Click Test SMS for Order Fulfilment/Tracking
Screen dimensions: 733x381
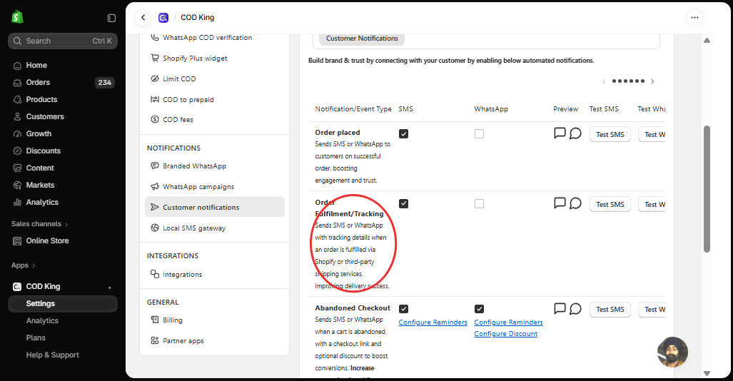(610, 205)
